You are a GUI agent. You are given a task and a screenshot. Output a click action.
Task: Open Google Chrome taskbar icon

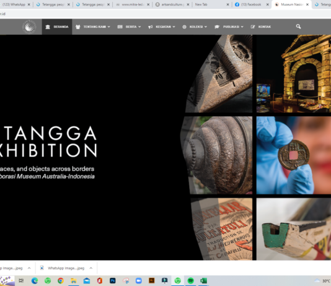pyautogui.click(x=61, y=280)
